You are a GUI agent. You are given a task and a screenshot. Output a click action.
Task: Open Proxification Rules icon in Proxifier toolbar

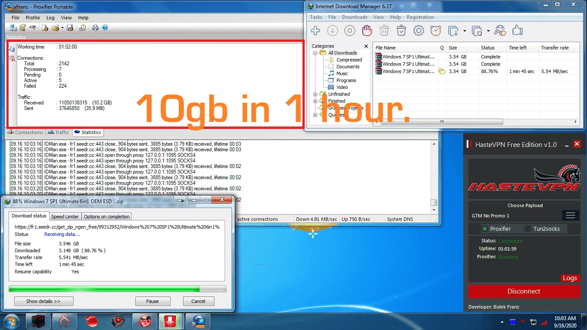(23, 27)
